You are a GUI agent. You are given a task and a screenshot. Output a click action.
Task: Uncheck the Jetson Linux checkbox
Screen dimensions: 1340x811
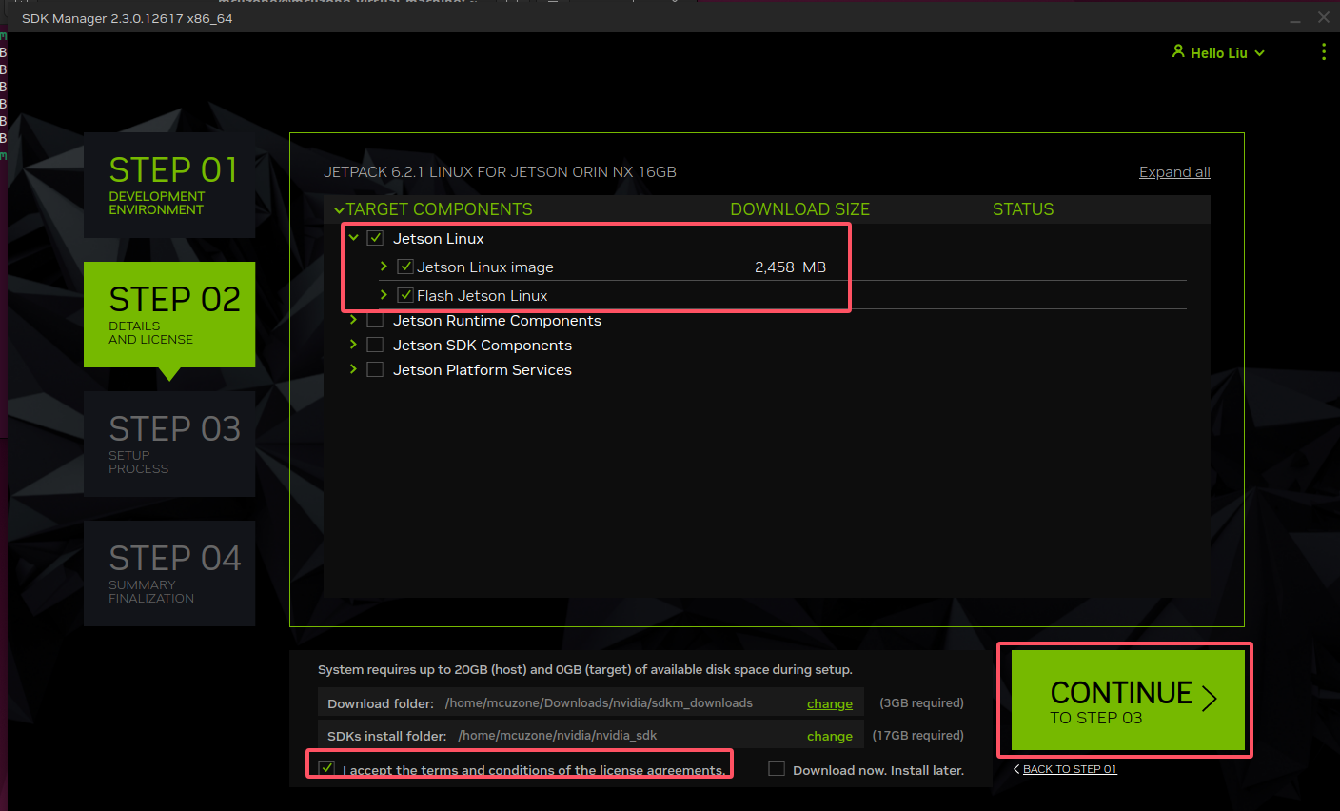(x=375, y=238)
